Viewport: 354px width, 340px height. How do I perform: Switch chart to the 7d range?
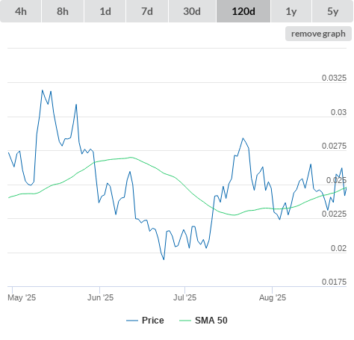[147, 11]
